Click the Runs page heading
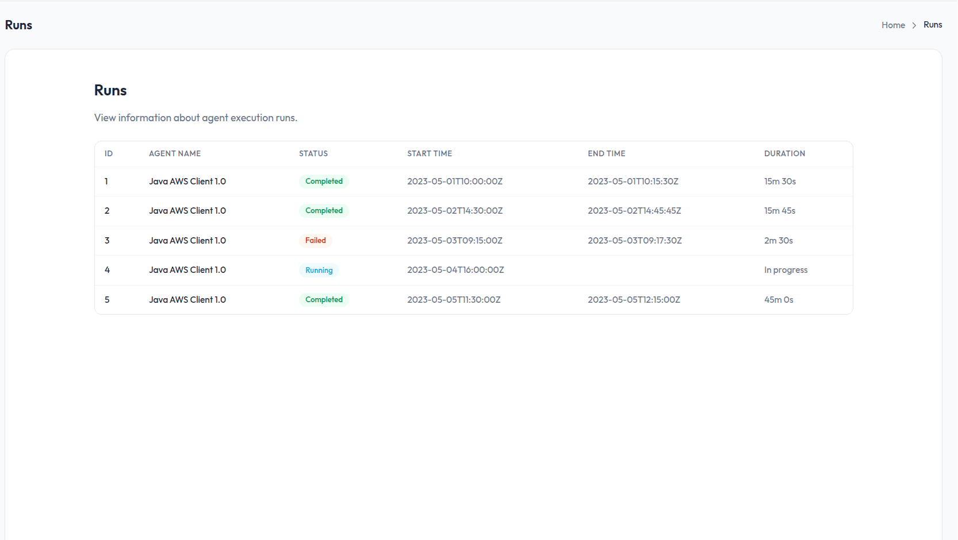The width and height of the screenshot is (958, 540). click(110, 90)
